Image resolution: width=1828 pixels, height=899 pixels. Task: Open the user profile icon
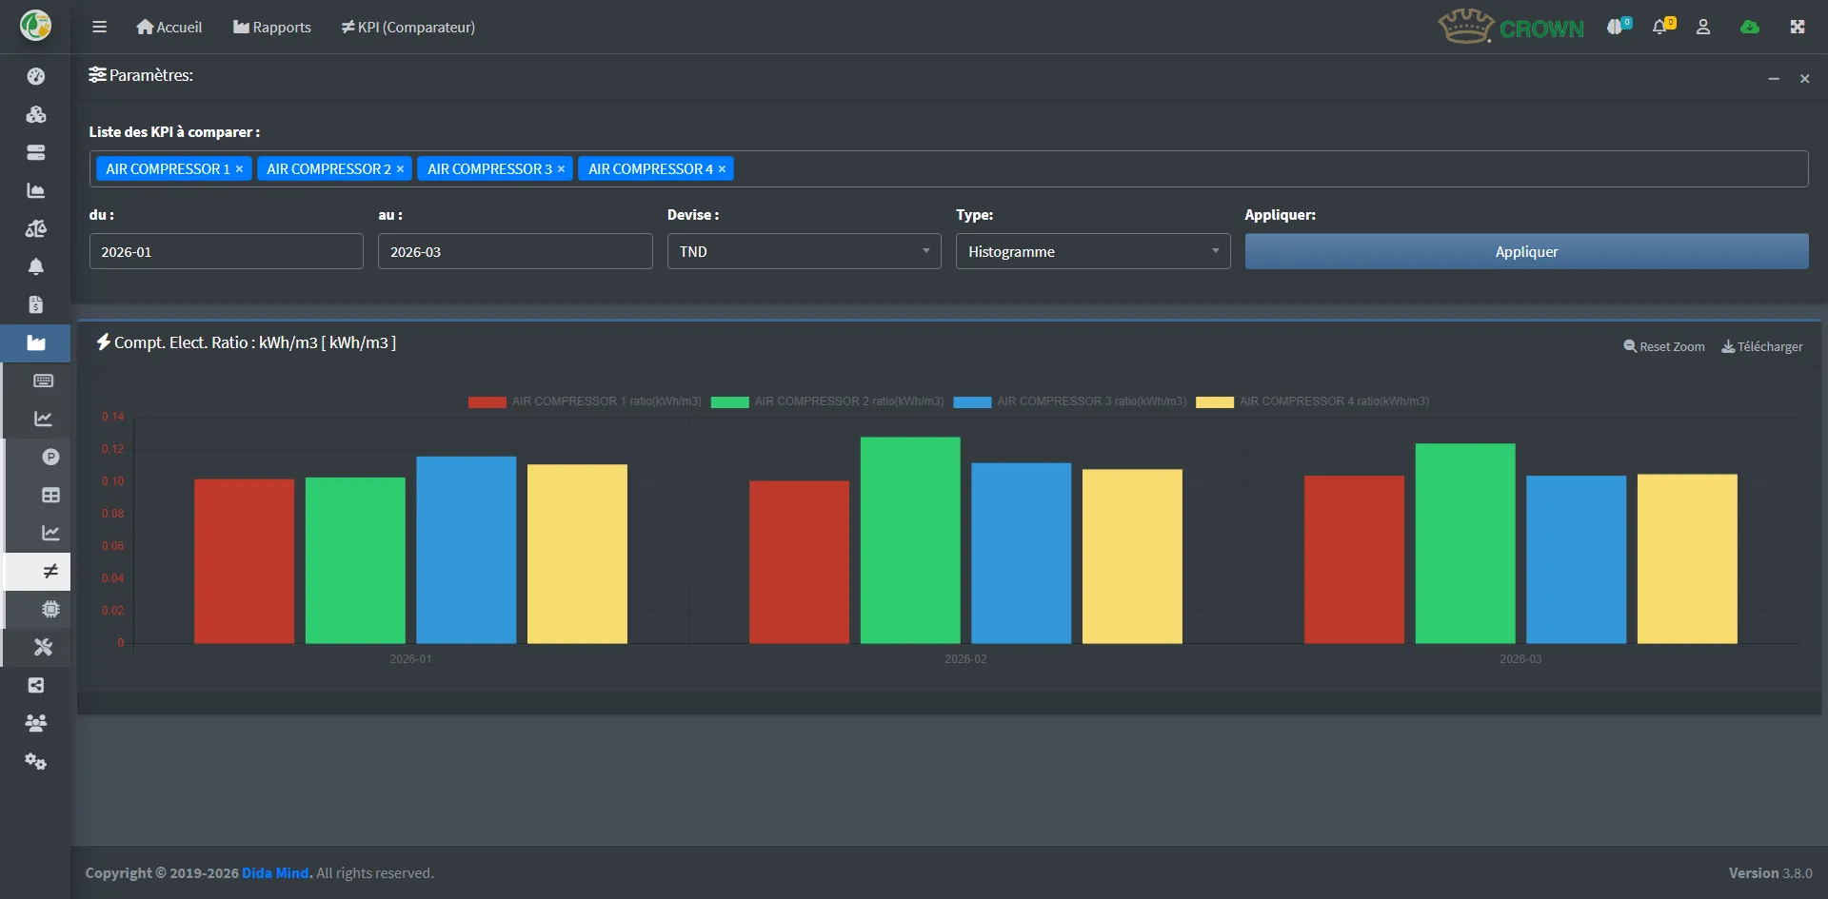point(1703,27)
